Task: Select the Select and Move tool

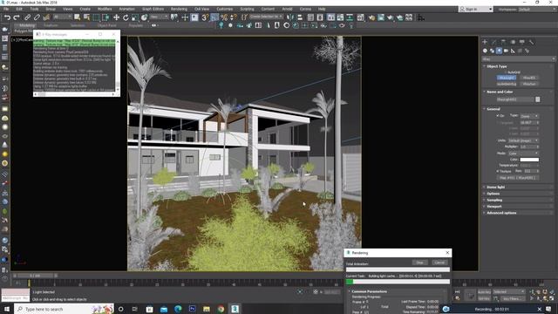Action: pyautogui.click(x=116, y=17)
